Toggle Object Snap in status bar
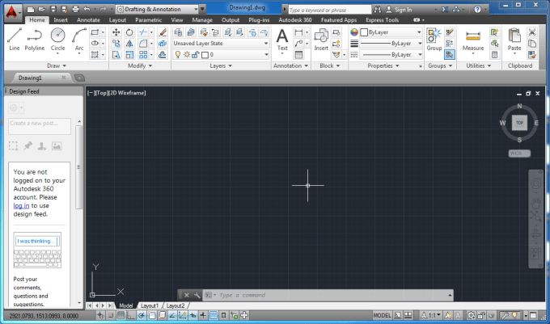Screen dimensions: 550x324 point(151,316)
